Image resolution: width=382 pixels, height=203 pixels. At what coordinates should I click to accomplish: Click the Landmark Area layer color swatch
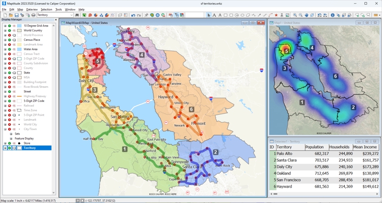[19, 45]
